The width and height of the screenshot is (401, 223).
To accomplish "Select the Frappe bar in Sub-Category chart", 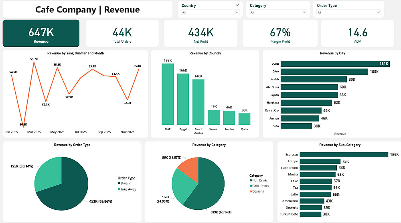I will [x=320, y=161].
